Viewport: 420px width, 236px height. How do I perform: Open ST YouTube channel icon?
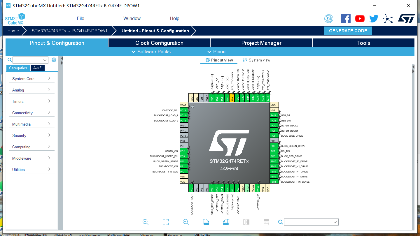coord(360,19)
